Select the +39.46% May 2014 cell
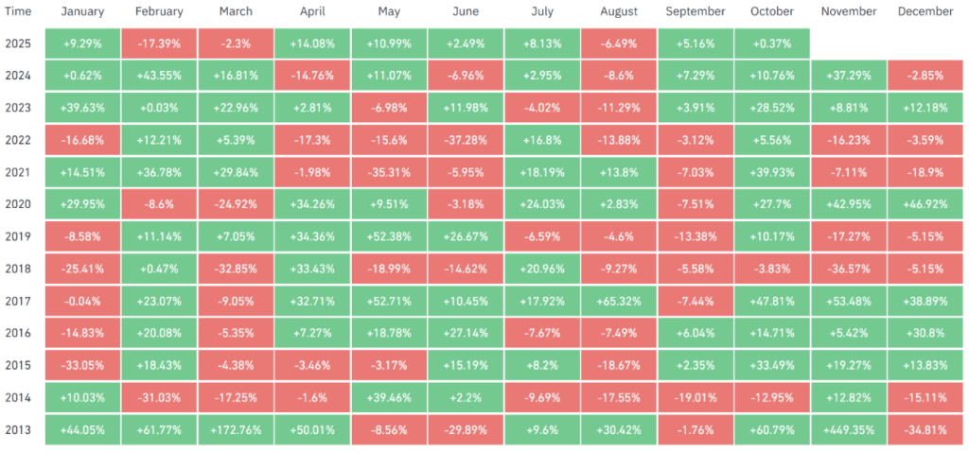 pos(389,398)
